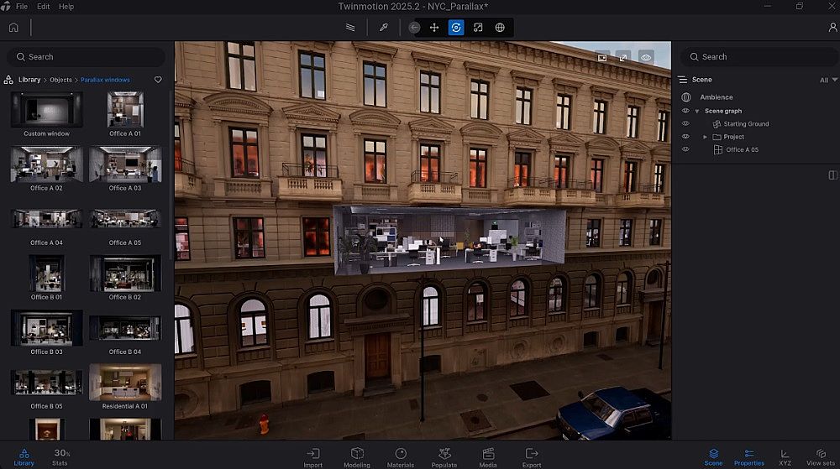
Task: Collapse the Scene graph tree
Action: click(697, 112)
